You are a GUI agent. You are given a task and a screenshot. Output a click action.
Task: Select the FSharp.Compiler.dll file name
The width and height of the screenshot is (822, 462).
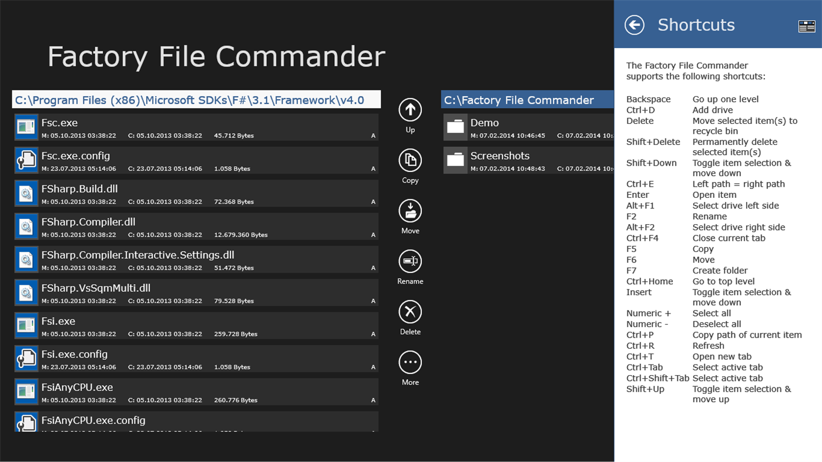88,222
